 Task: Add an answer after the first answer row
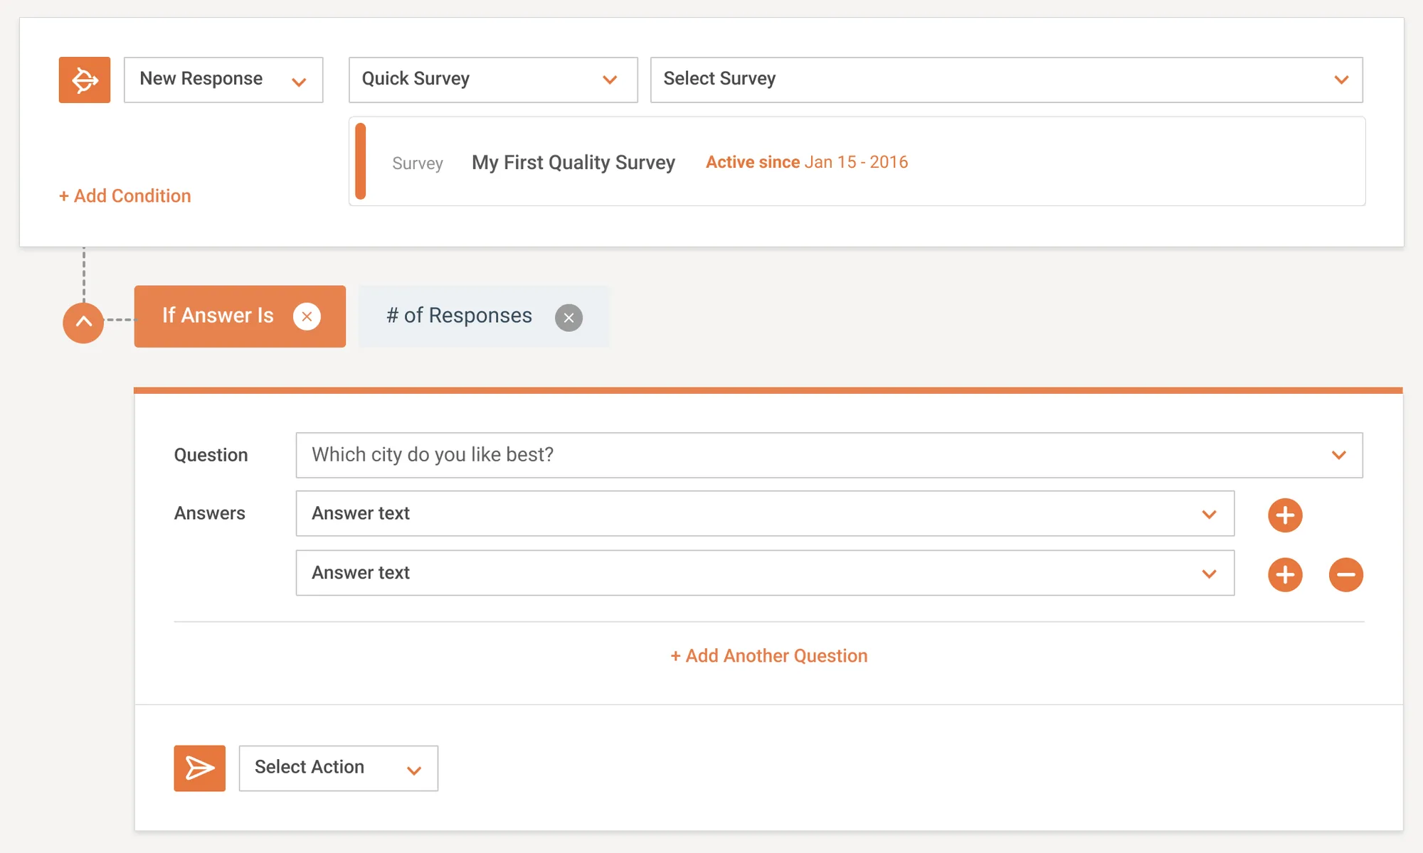click(x=1285, y=515)
